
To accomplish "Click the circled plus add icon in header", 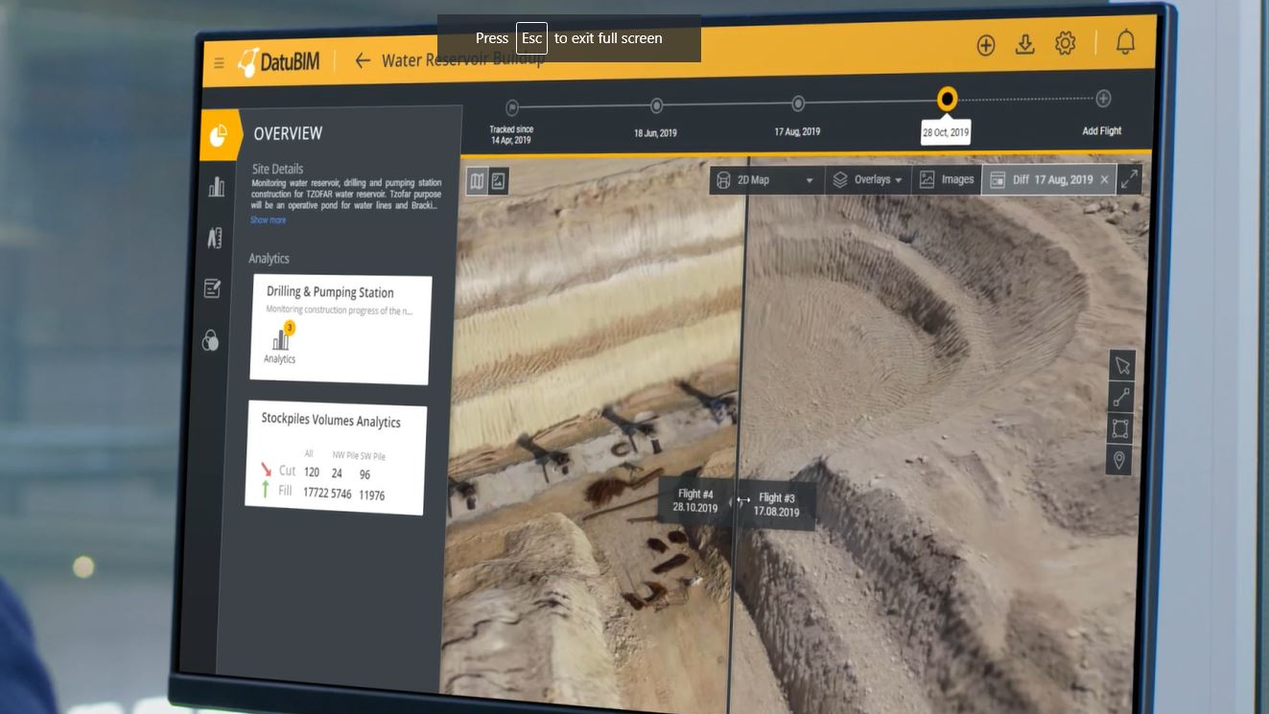I will click(x=986, y=45).
